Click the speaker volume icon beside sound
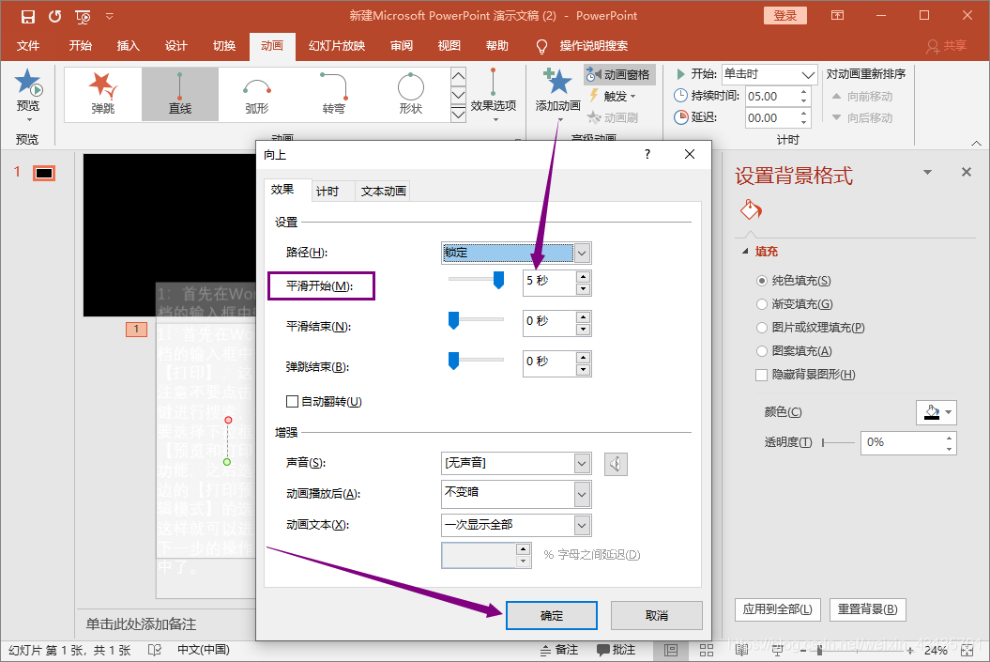 pos(616,464)
